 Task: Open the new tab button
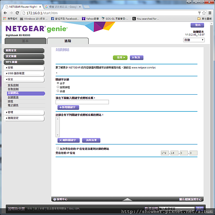[x=87, y=7]
